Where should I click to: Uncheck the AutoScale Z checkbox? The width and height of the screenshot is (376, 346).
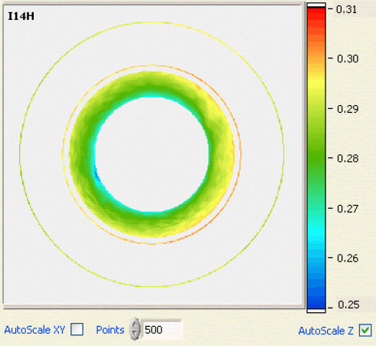pyautogui.click(x=365, y=330)
